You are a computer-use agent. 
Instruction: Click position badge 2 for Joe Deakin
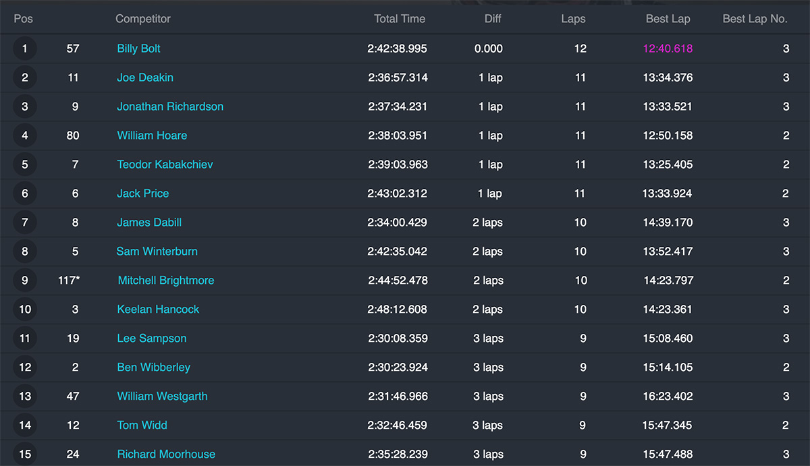click(25, 78)
